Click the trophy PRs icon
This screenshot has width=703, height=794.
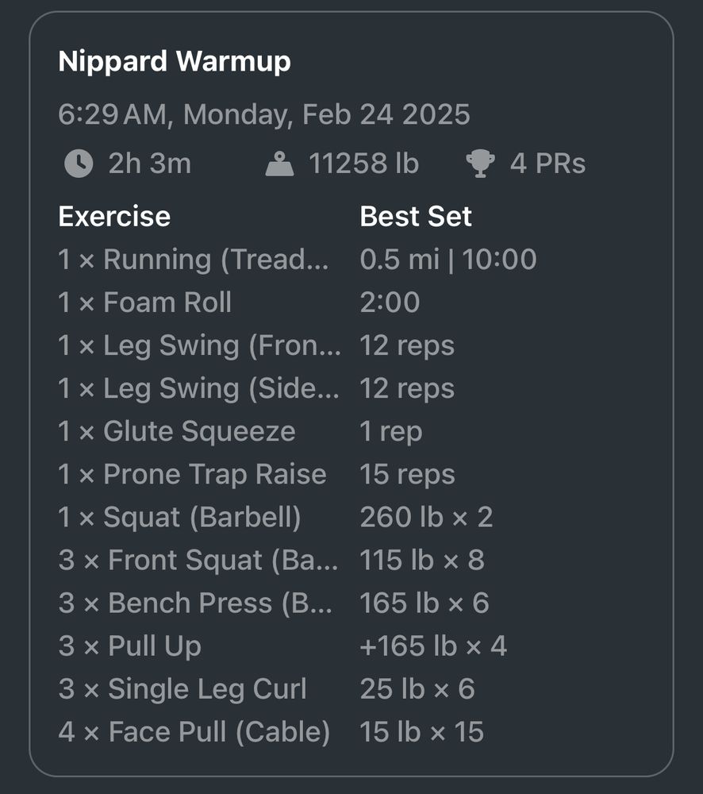click(480, 164)
